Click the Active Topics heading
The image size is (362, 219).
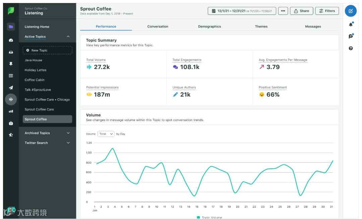(x=35, y=37)
